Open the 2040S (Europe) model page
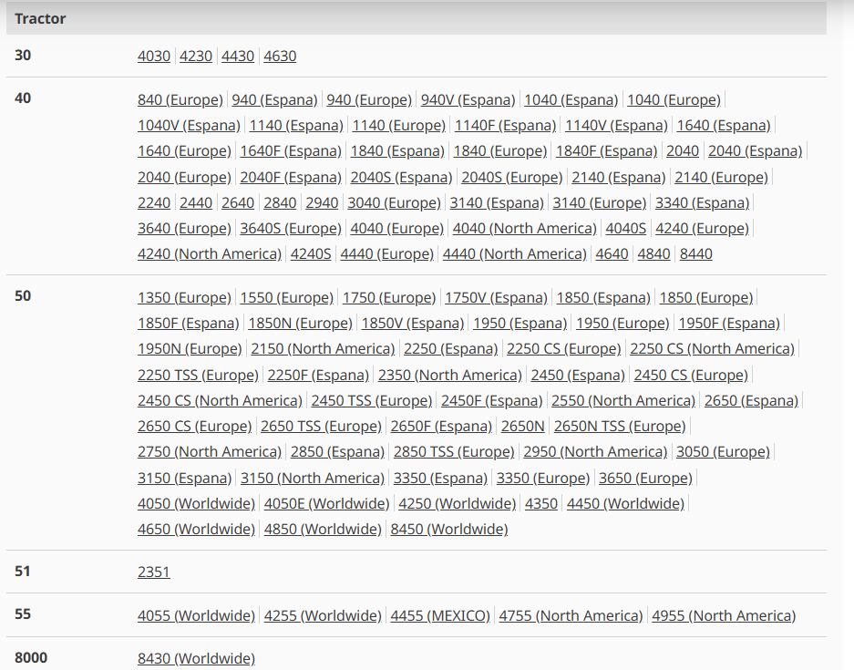Image resolution: width=854 pixels, height=670 pixels. pyautogui.click(x=512, y=177)
